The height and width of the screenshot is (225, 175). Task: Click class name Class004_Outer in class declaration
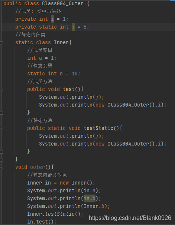(62, 3)
